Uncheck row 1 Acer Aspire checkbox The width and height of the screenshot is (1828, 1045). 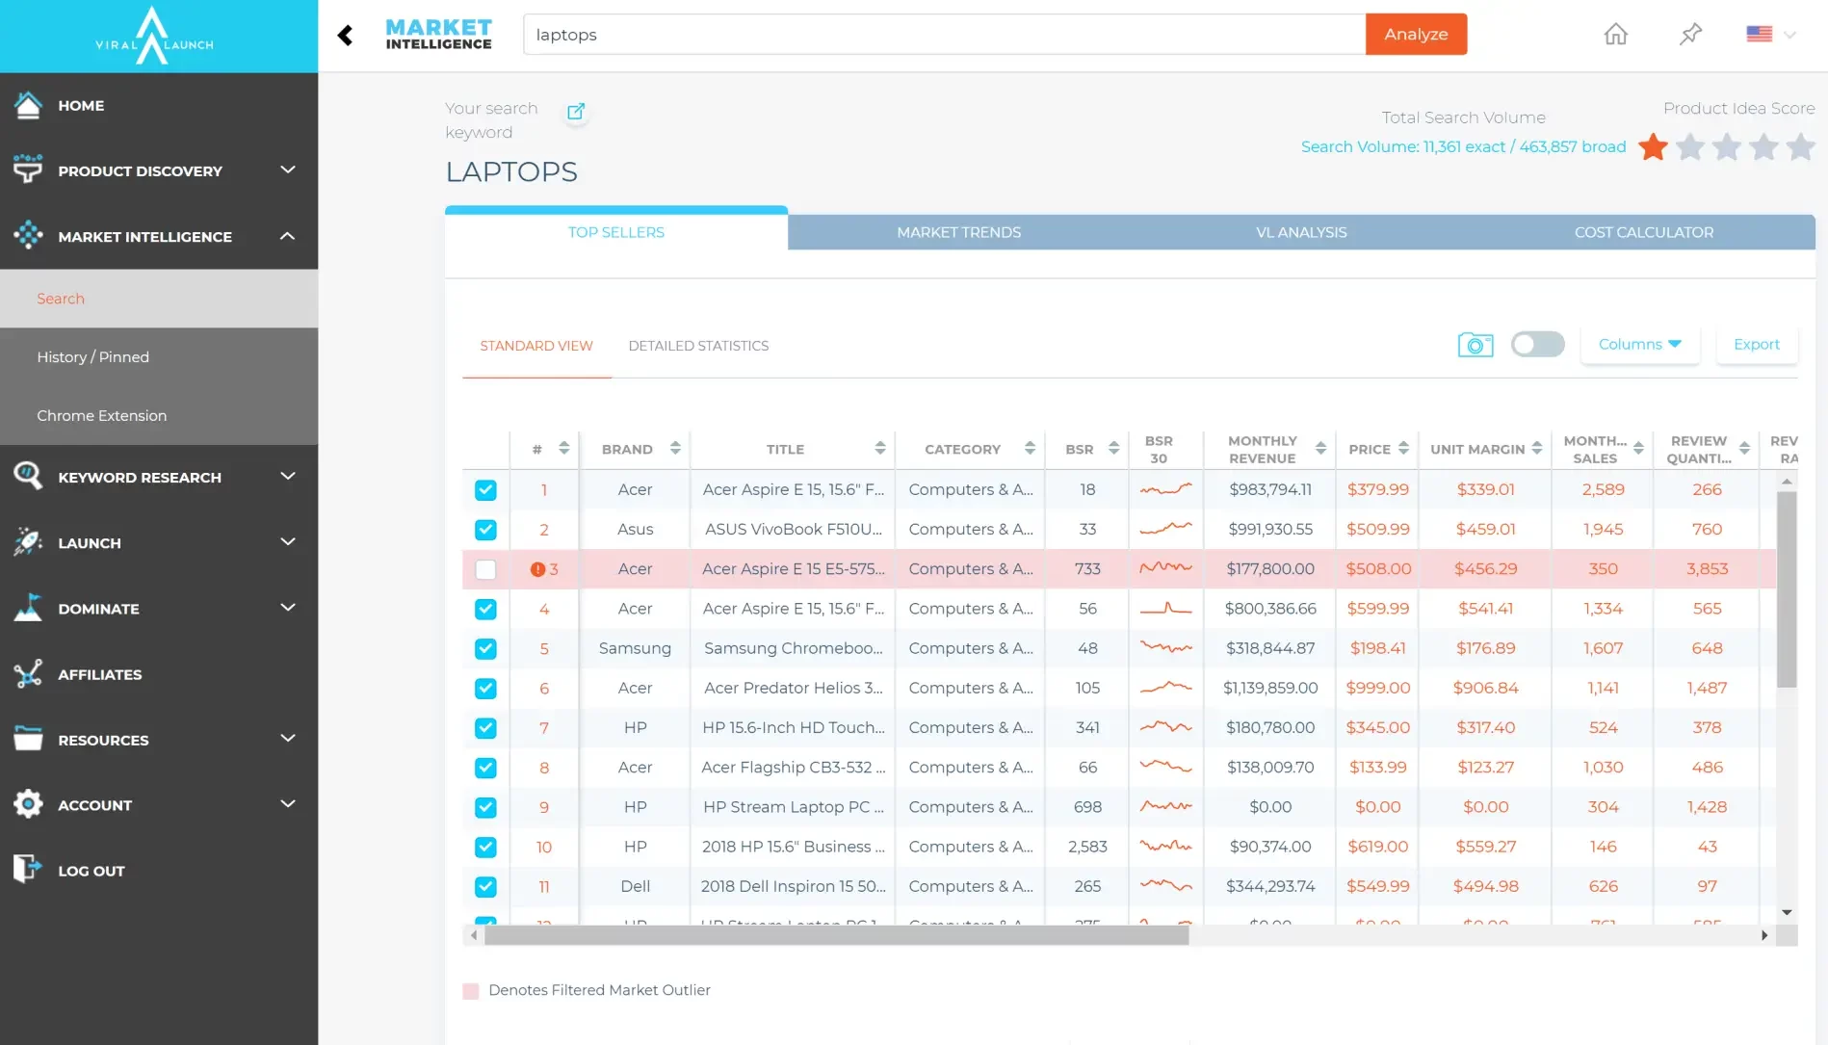[x=485, y=490]
